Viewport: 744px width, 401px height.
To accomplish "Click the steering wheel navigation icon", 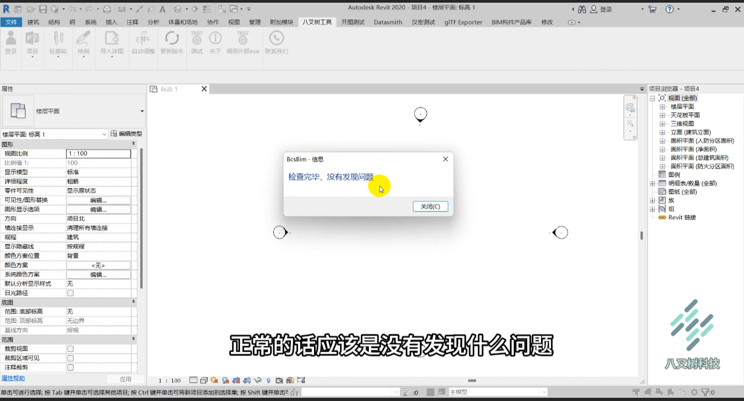I will (x=630, y=108).
